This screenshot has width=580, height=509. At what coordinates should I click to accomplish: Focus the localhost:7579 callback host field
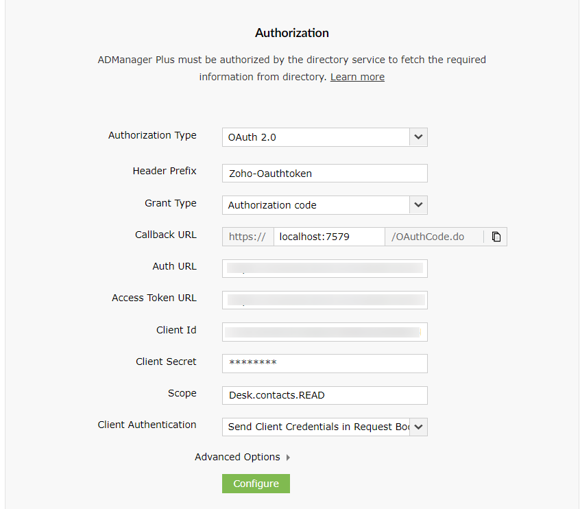[328, 237]
